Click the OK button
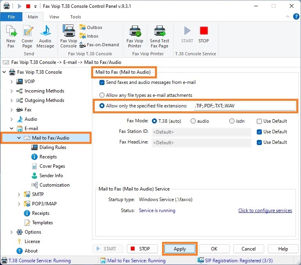Screen dimensions: 301x265 click(214, 249)
